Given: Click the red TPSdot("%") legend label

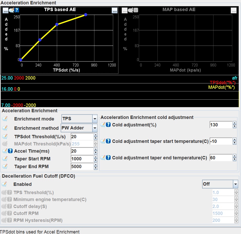Looking at the screenshot, I should [222, 83].
